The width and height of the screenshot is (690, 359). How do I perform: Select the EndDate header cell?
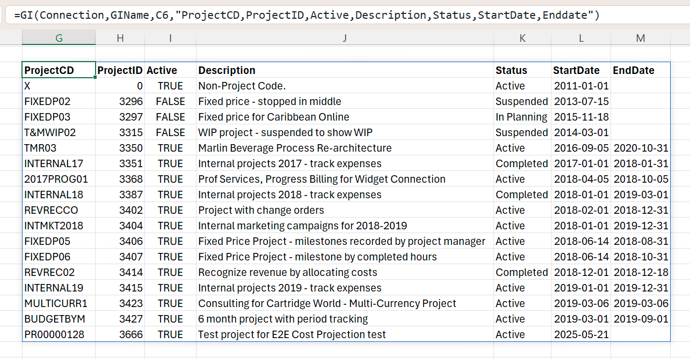point(641,70)
